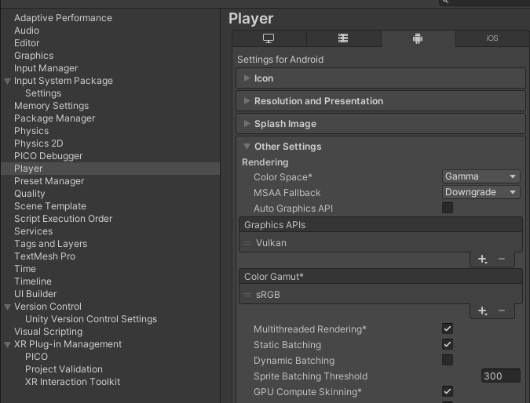
Task: Open Scene Template settings
Action: (50, 206)
